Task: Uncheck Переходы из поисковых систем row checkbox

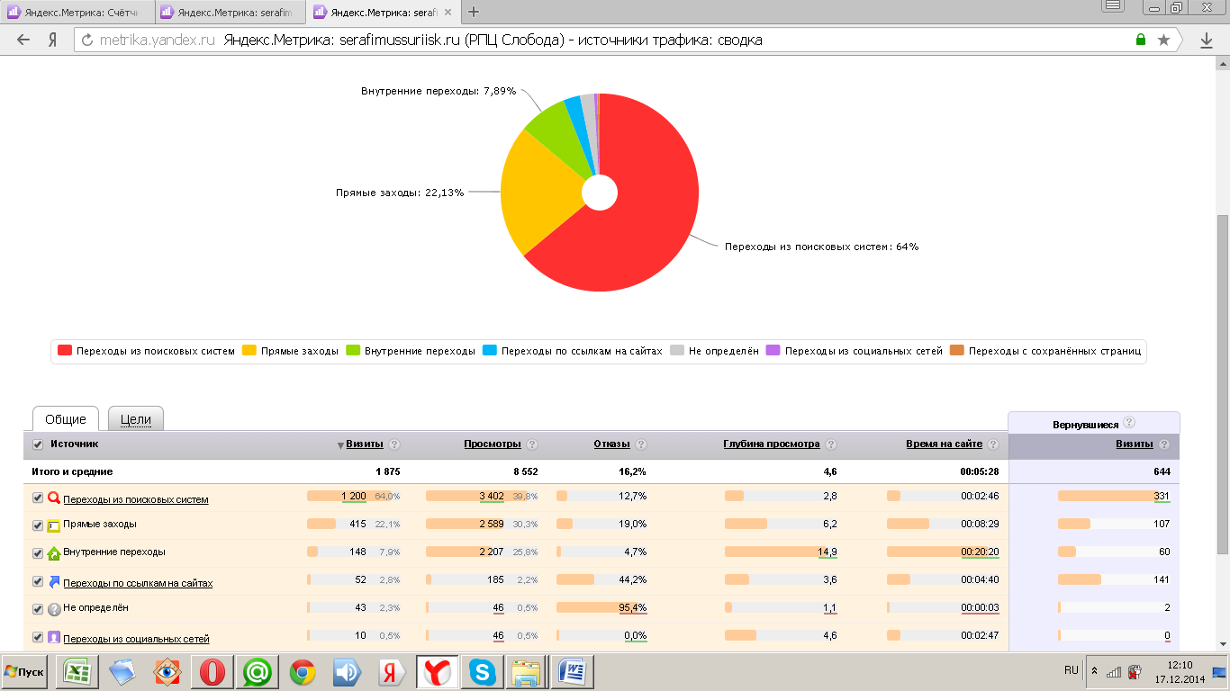Action: [x=38, y=498]
